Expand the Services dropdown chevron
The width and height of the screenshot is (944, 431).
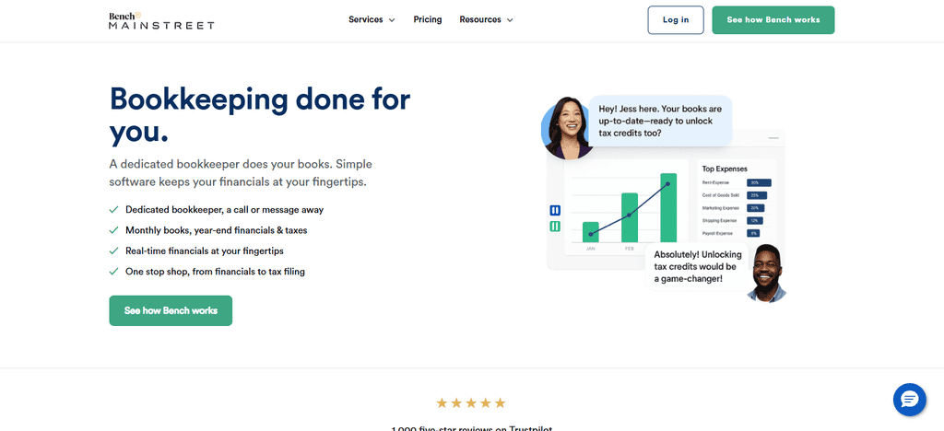tap(392, 20)
